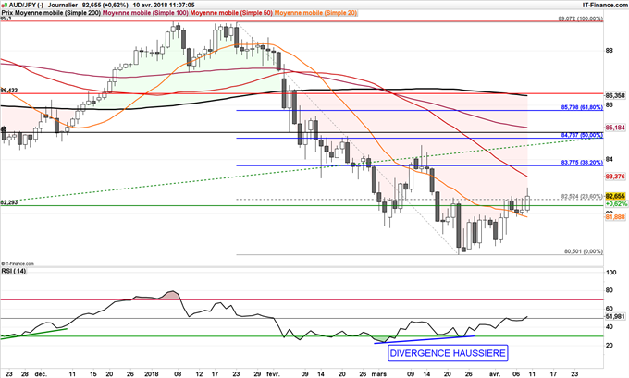Select the AUD/JPY instrument title
Image resolution: width=629 pixels, height=378 pixels.
(x=26, y=6)
